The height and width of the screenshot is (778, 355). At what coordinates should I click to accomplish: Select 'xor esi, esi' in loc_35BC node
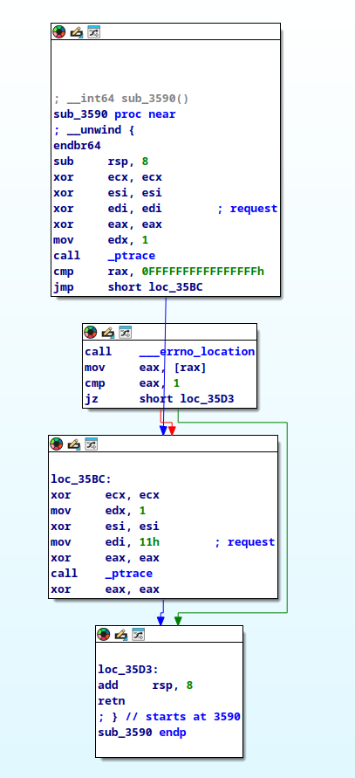tap(106, 527)
